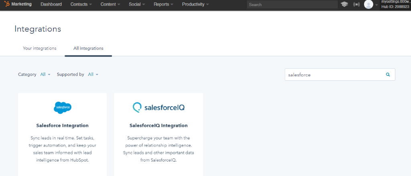
Task: Open the Dashboard menu item
Action: (51, 4)
